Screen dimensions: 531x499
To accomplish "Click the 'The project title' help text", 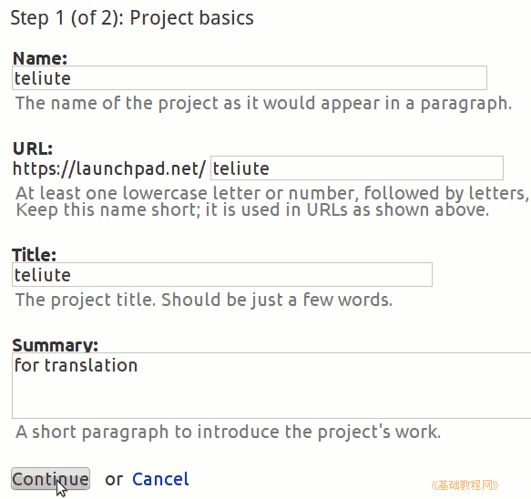I will click(x=204, y=300).
